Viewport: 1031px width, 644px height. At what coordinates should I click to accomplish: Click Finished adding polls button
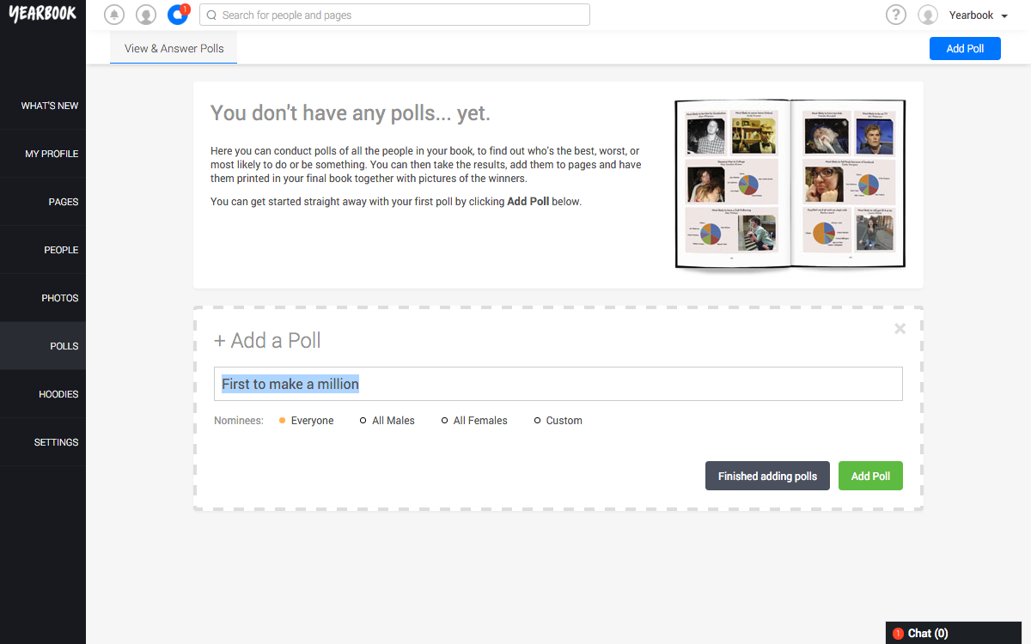tap(767, 476)
